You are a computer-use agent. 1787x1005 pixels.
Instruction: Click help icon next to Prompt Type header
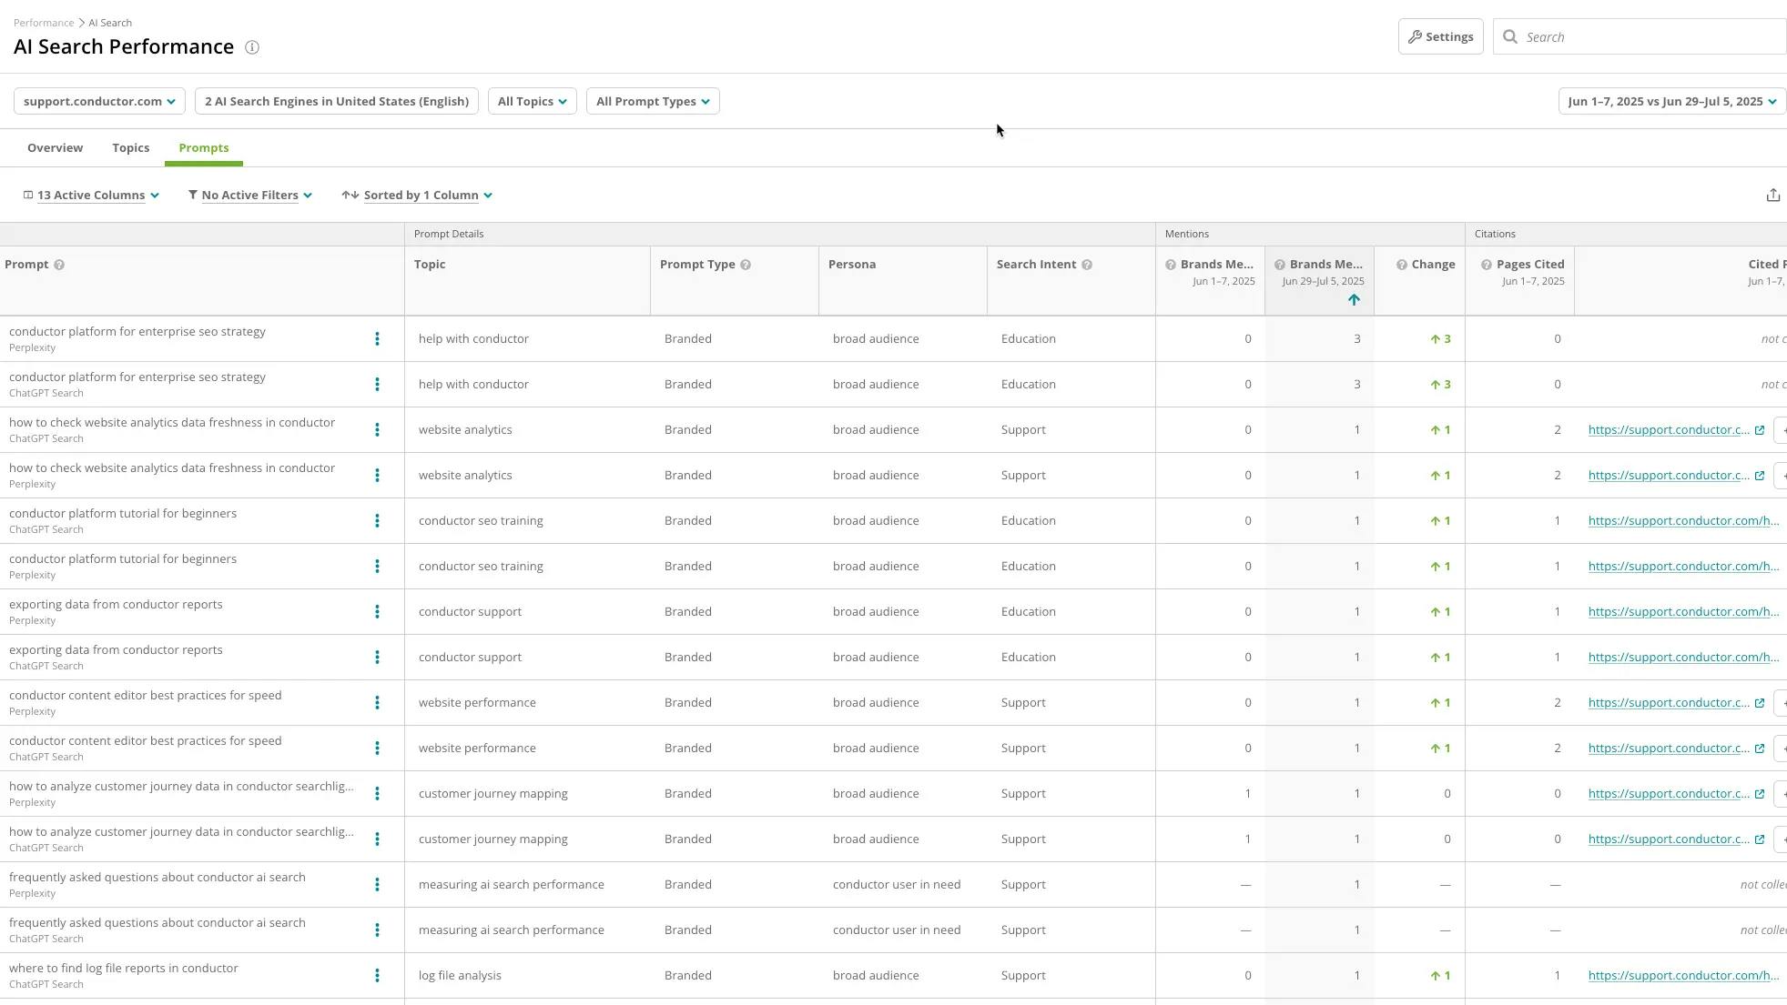tap(746, 265)
